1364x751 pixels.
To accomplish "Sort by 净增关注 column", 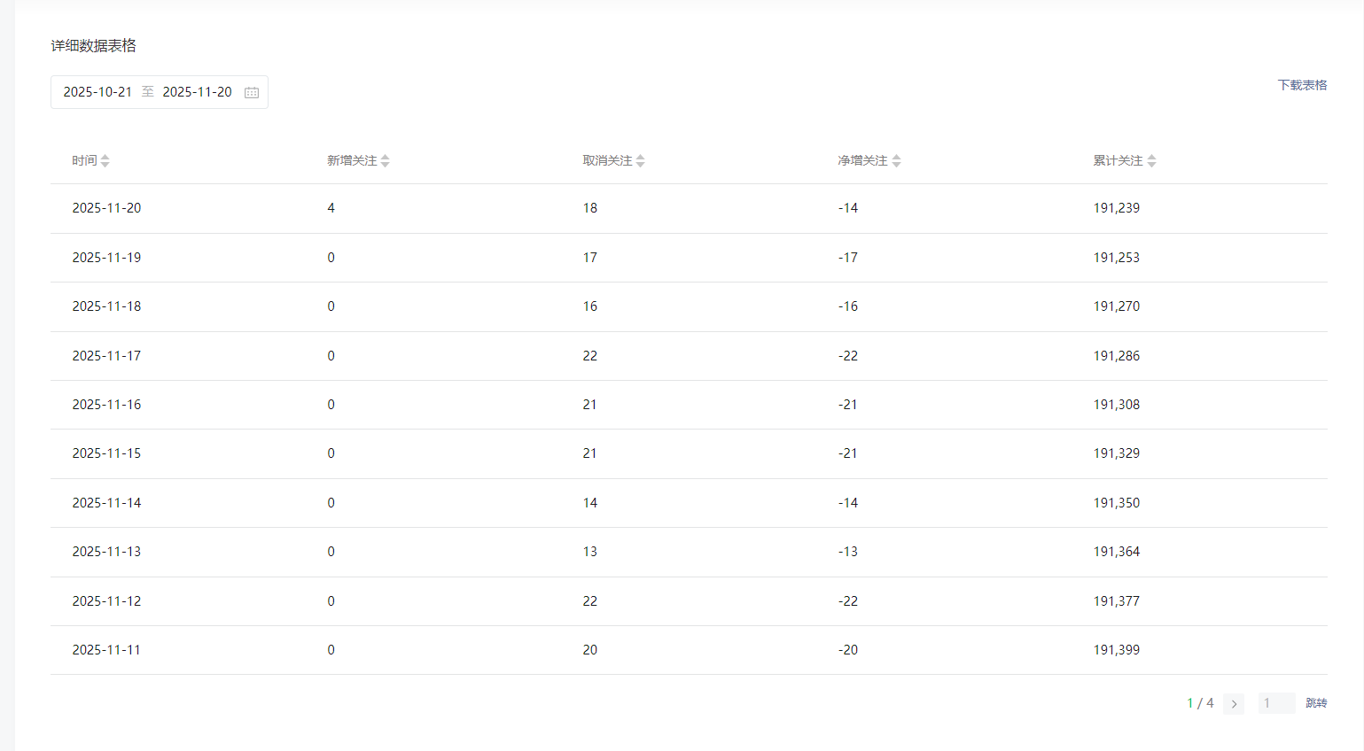I will (x=896, y=160).
